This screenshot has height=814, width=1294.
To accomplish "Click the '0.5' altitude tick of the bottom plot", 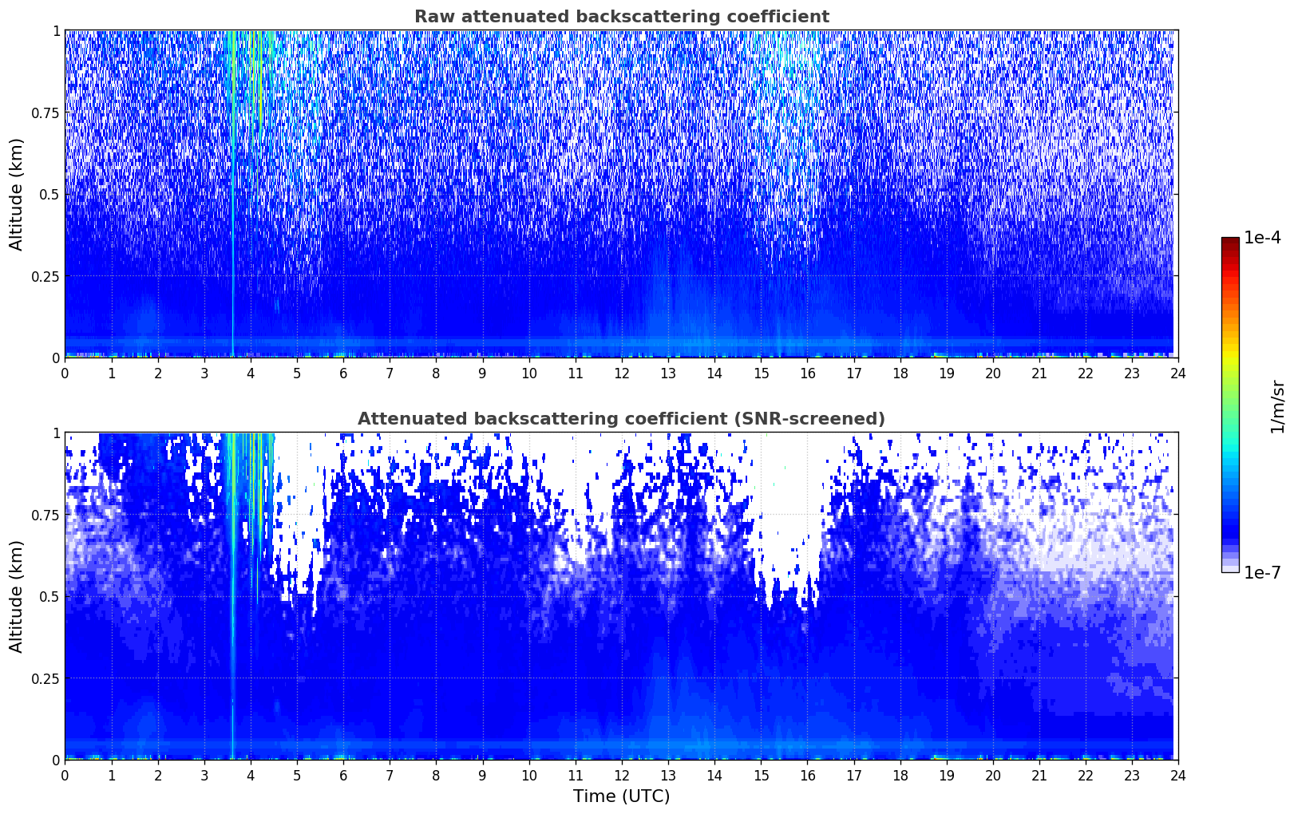I will (49, 596).
